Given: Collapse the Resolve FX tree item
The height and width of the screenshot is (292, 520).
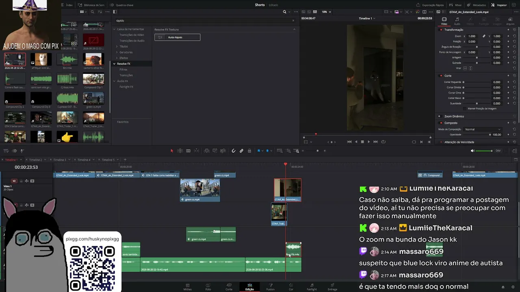Looking at the screenshot, I should (114, 64).
